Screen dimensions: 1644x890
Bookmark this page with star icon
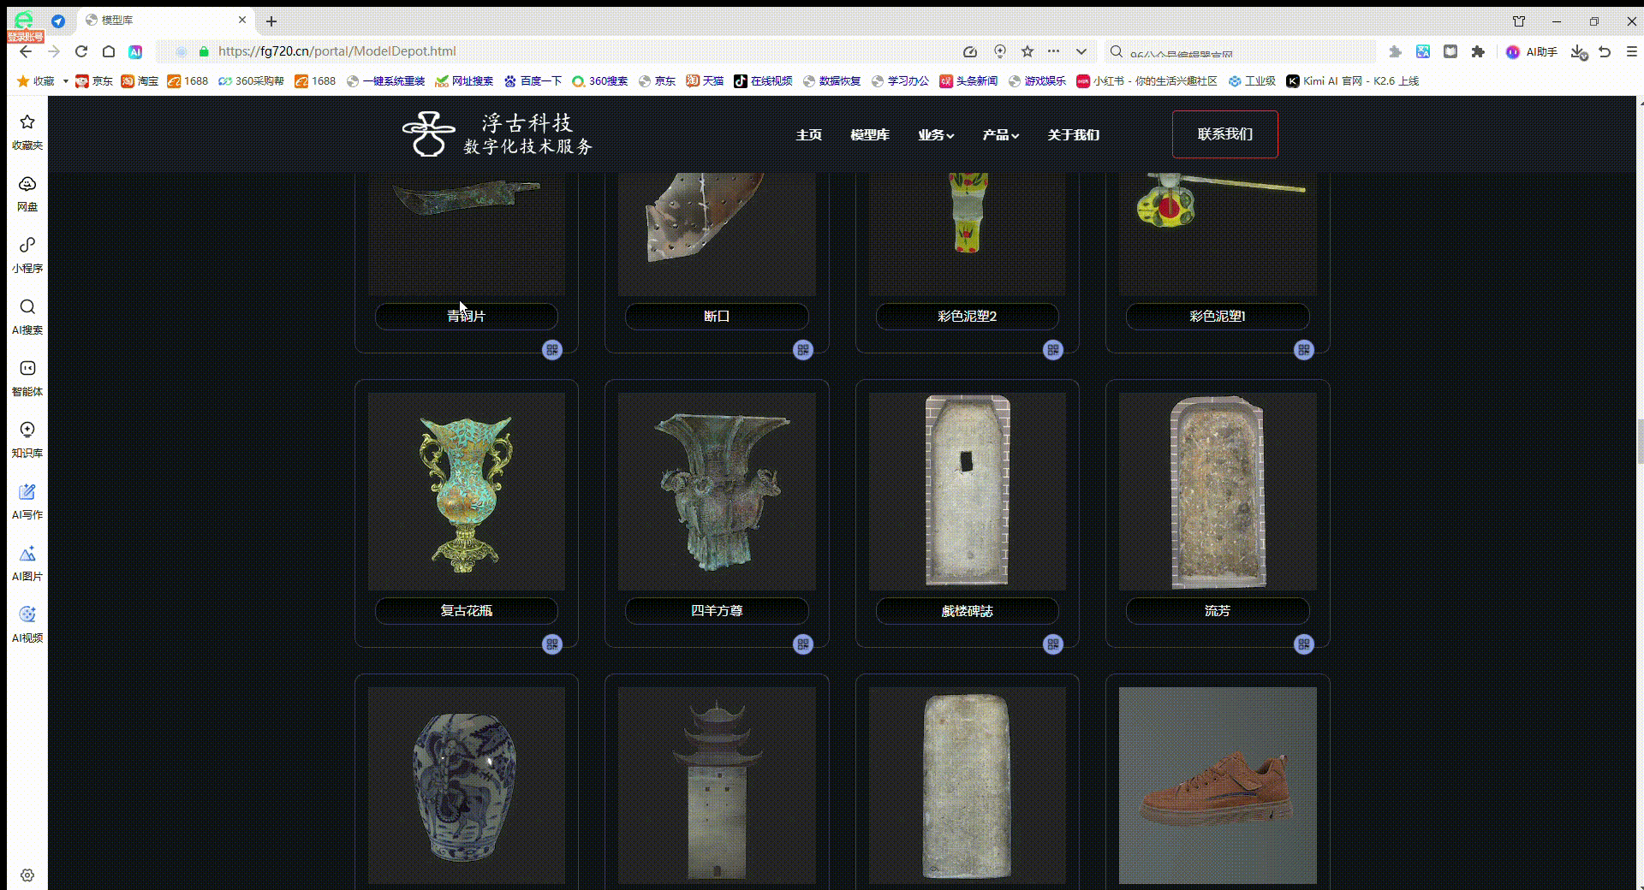(1027, 51)
